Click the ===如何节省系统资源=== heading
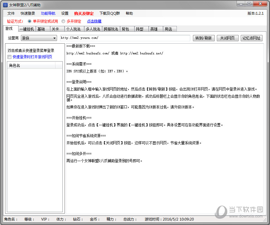The width and height of the screenshot is (270, 225). 86,136
